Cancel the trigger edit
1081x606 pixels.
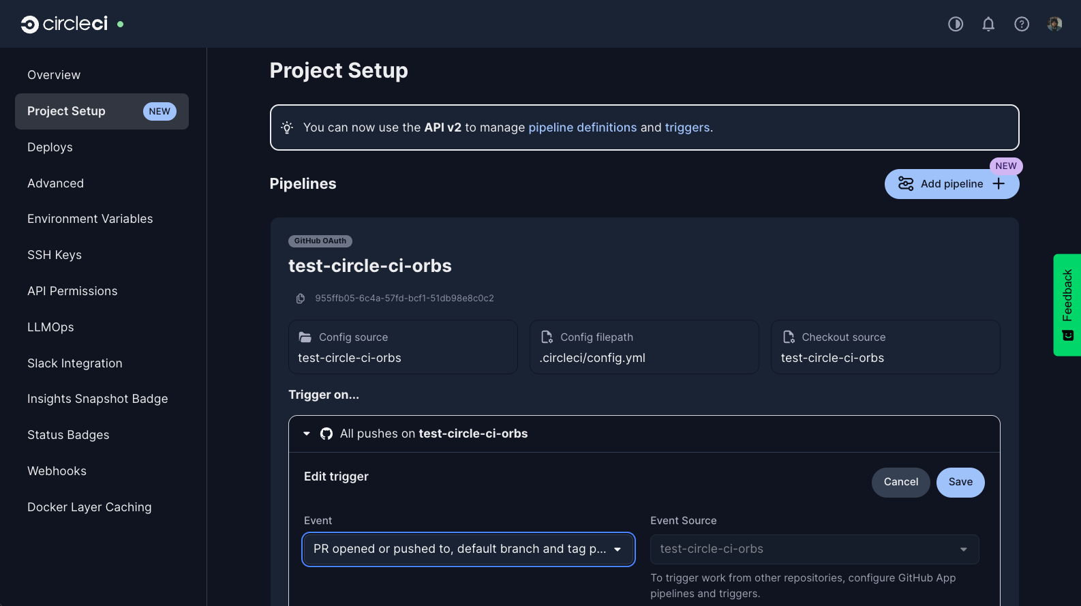tap(901, 483)
